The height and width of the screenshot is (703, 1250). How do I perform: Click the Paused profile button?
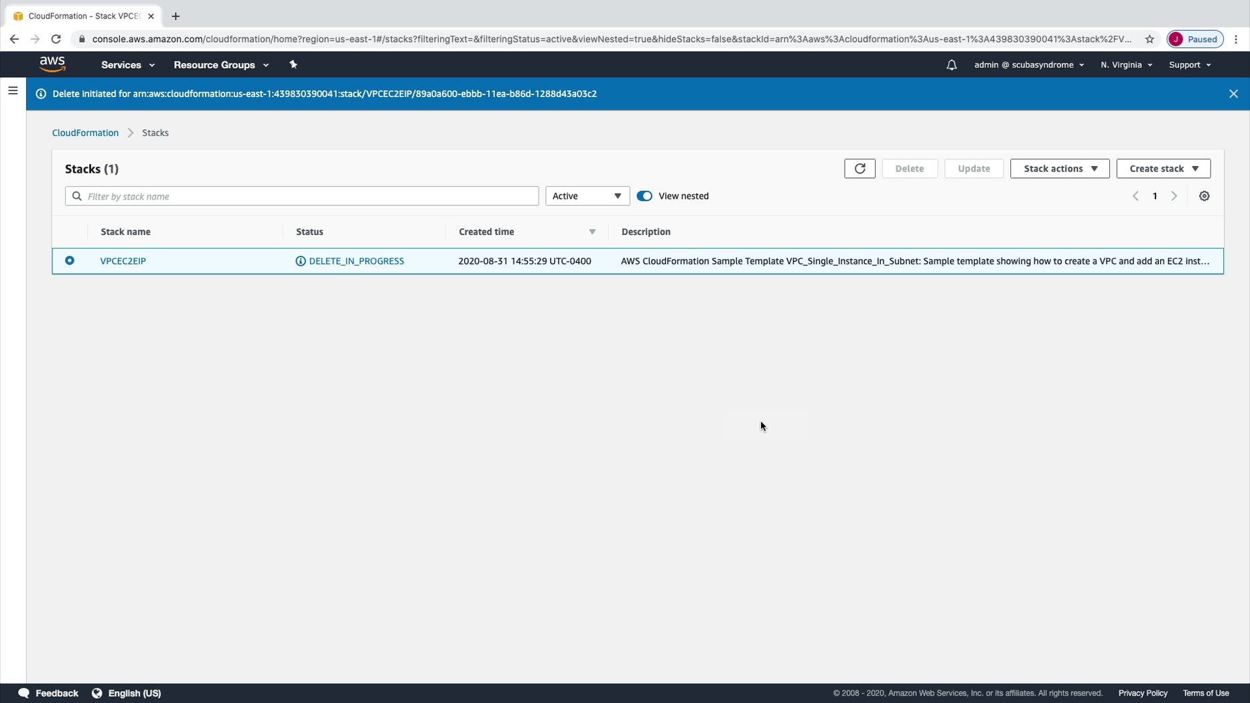[1195, 39]
